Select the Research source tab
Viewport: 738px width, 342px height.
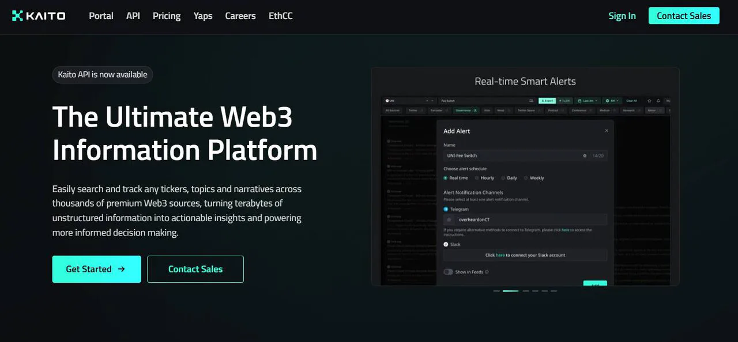(631, 110)
